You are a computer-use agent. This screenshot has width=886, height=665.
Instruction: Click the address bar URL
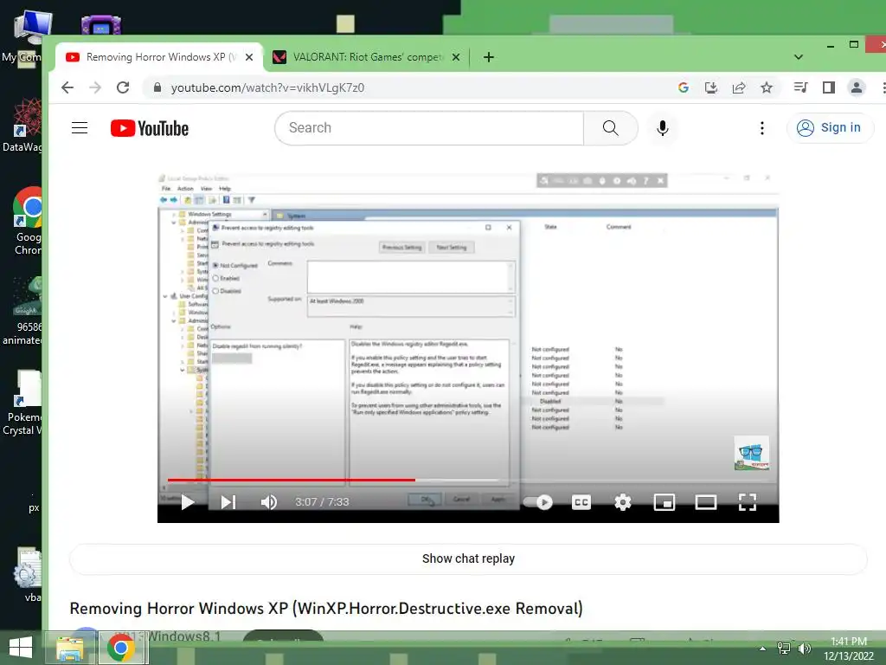coord(268,87)
